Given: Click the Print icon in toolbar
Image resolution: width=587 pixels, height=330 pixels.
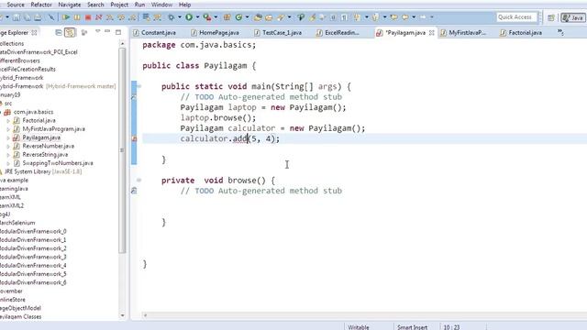Looking at the screenshot, I should tap(38, 17).
